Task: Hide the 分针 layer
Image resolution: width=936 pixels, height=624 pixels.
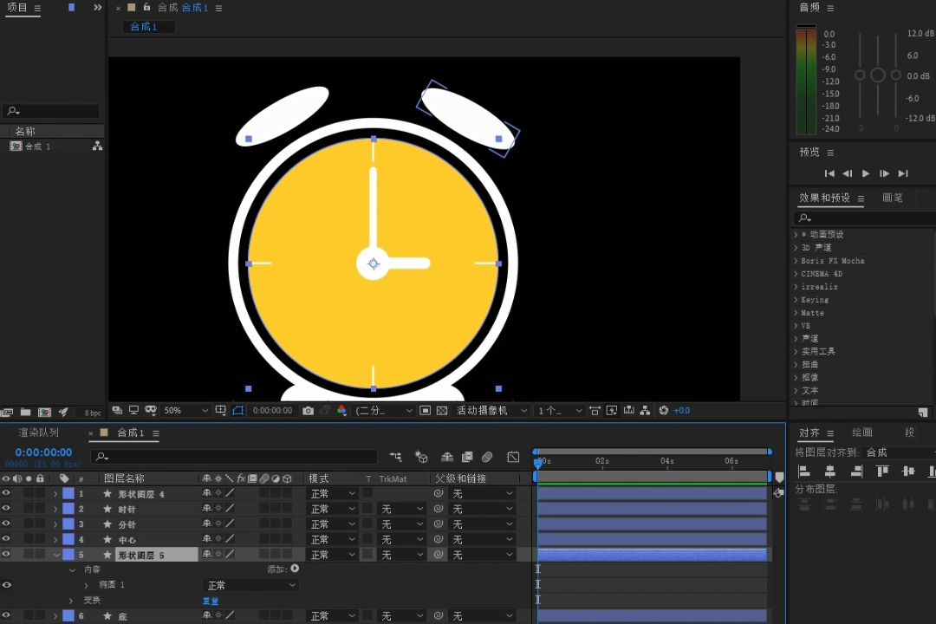Action: (6, 523)
